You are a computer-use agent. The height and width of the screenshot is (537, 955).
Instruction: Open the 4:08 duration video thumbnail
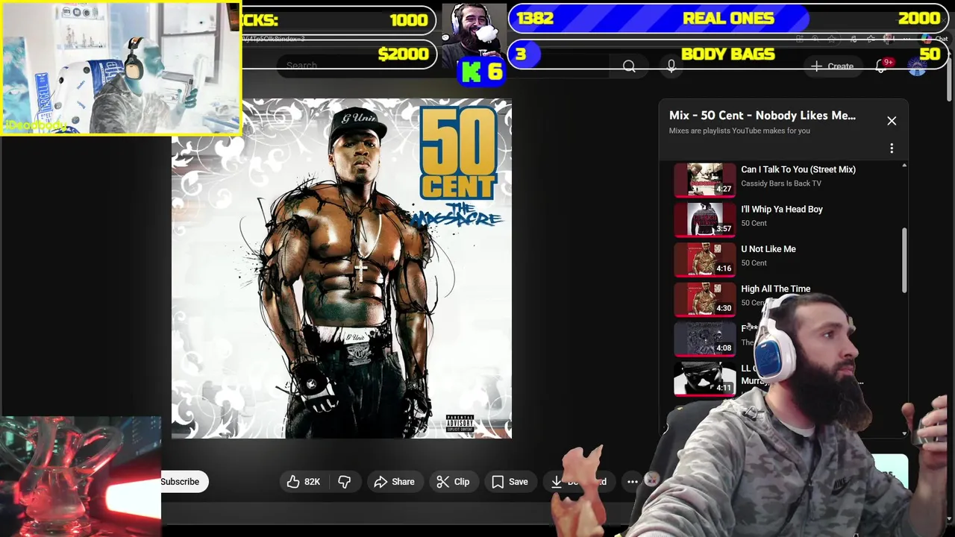[705, 339]
